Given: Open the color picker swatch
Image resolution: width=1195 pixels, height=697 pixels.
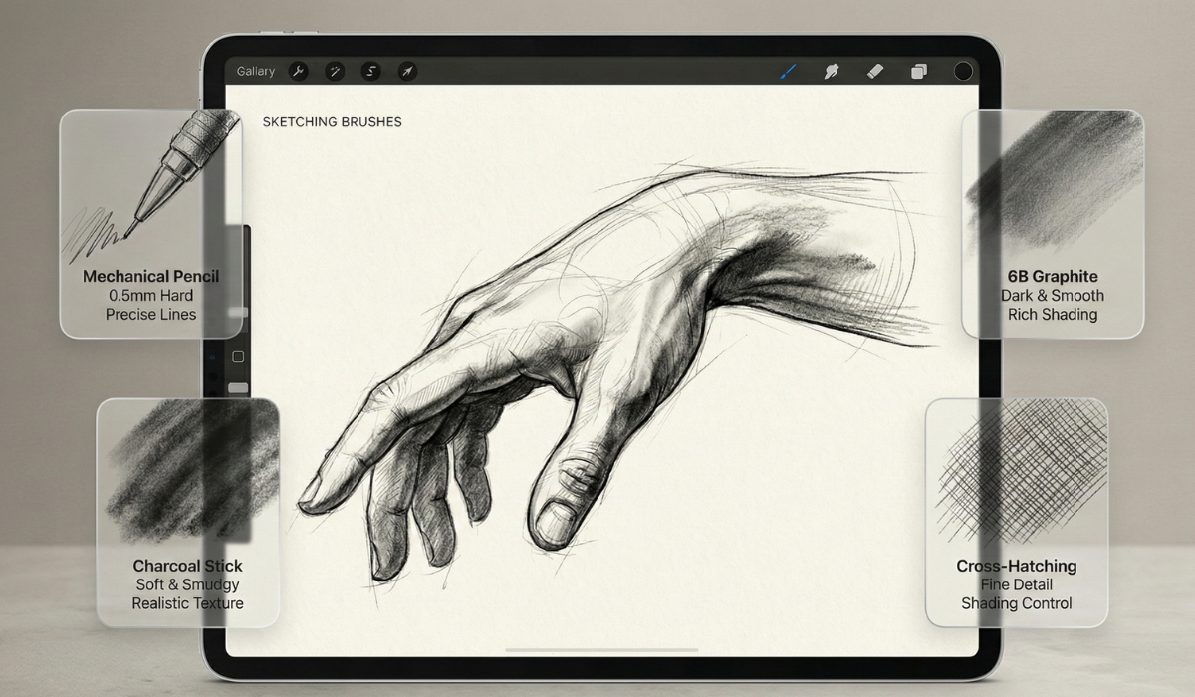Looking at the screenshot, I should 963,71.
